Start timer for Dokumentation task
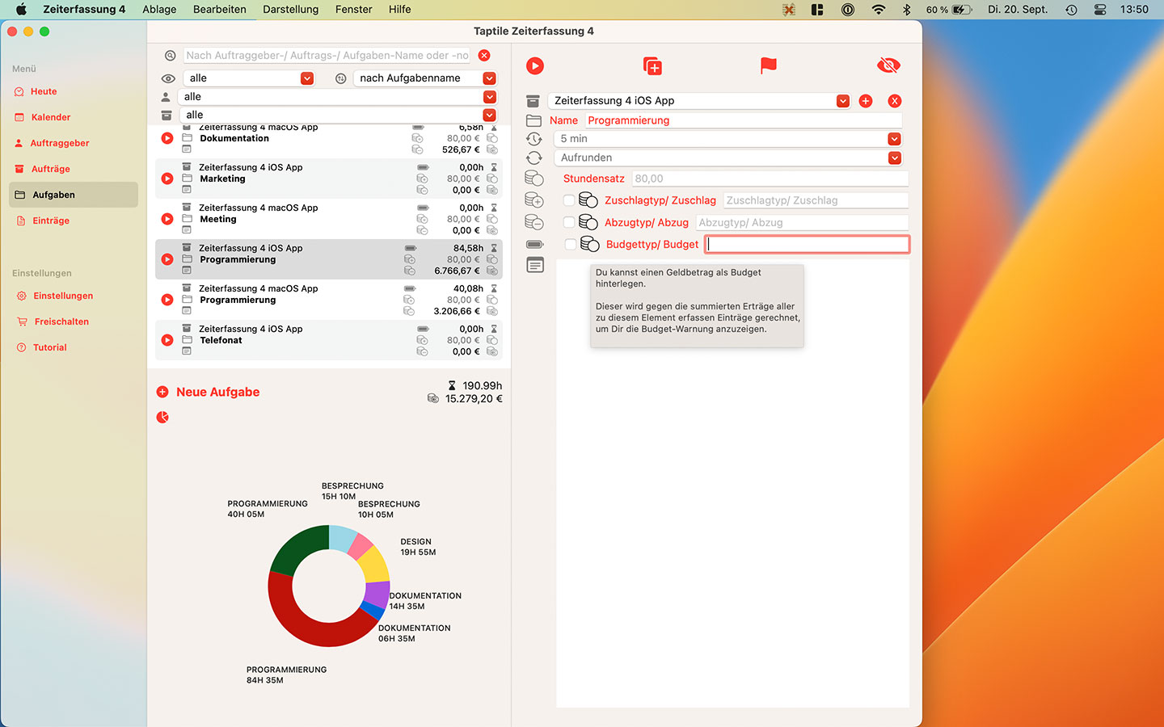 coord(167,138)
